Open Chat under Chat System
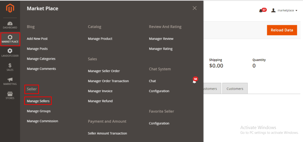This screenshot has width=303, height=142. coord(152,81)
